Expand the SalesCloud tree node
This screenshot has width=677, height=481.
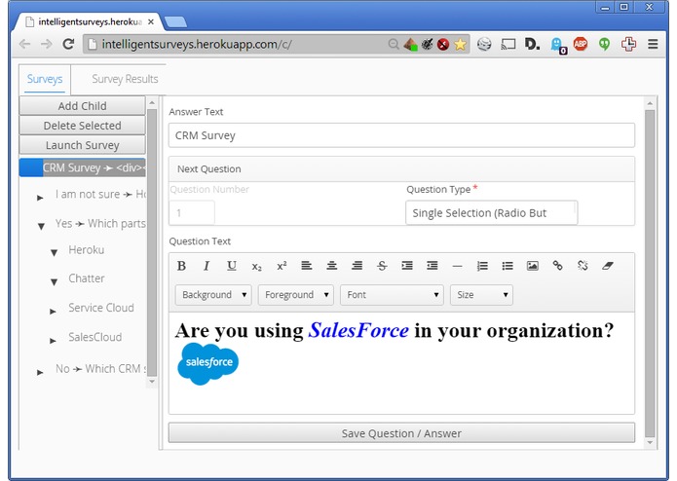[x=53, y=341]
